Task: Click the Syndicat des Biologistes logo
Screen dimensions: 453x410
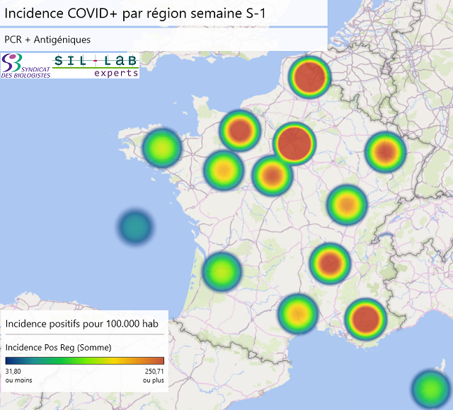Action: pyautogui.click(x=26, y=66)
